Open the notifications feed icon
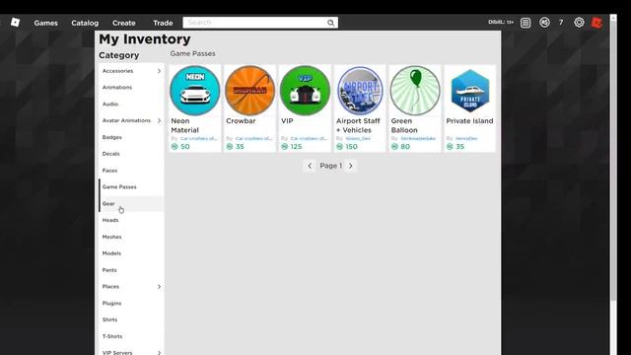631x355 pixels. (526, 23)
